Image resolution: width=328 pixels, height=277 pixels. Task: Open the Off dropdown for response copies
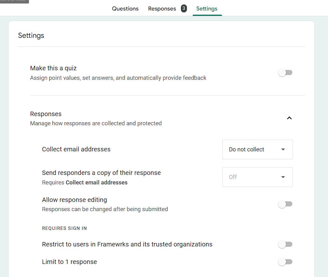tap(257, 177)
